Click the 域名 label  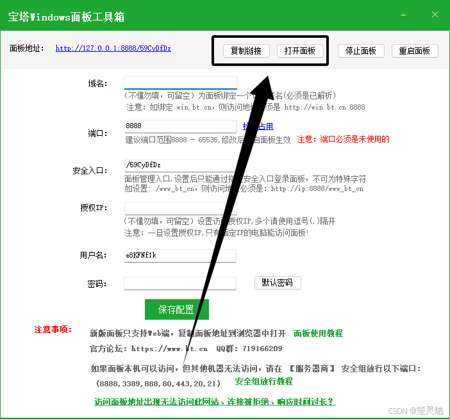(97, 83)
